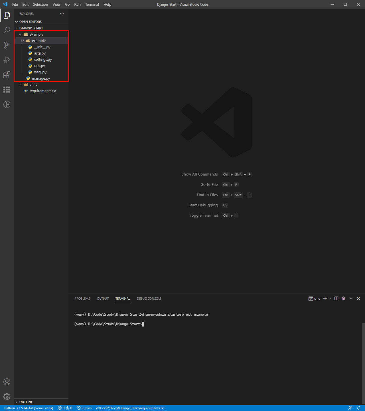This screenshot has width=365, height=411.
Task: Open the cmd terminal profile label
Action: tap(314, 299)
